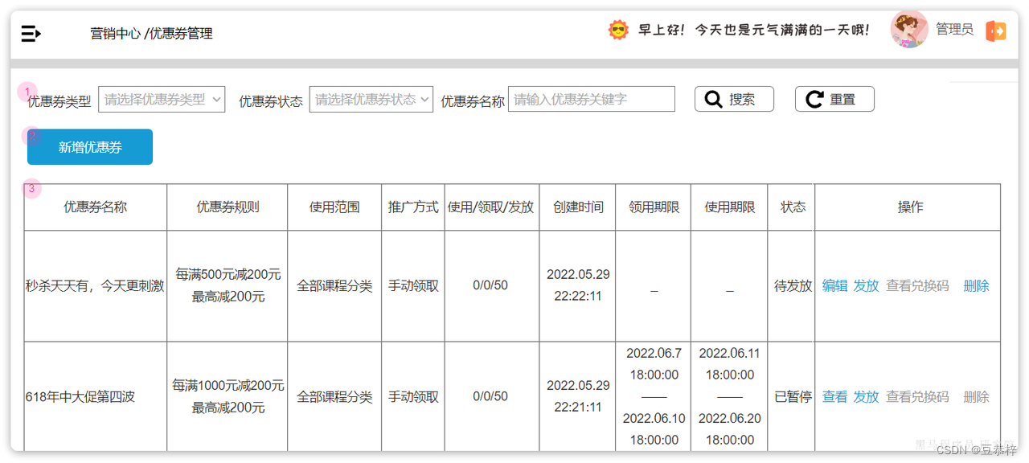1029x463 pixels.
Task: Click 查看兑换码 for 618年中大促第四波 coupon
Action: click(x=917, y=397)
